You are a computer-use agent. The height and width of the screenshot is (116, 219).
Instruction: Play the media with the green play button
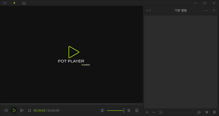click(x=14, y=110)
